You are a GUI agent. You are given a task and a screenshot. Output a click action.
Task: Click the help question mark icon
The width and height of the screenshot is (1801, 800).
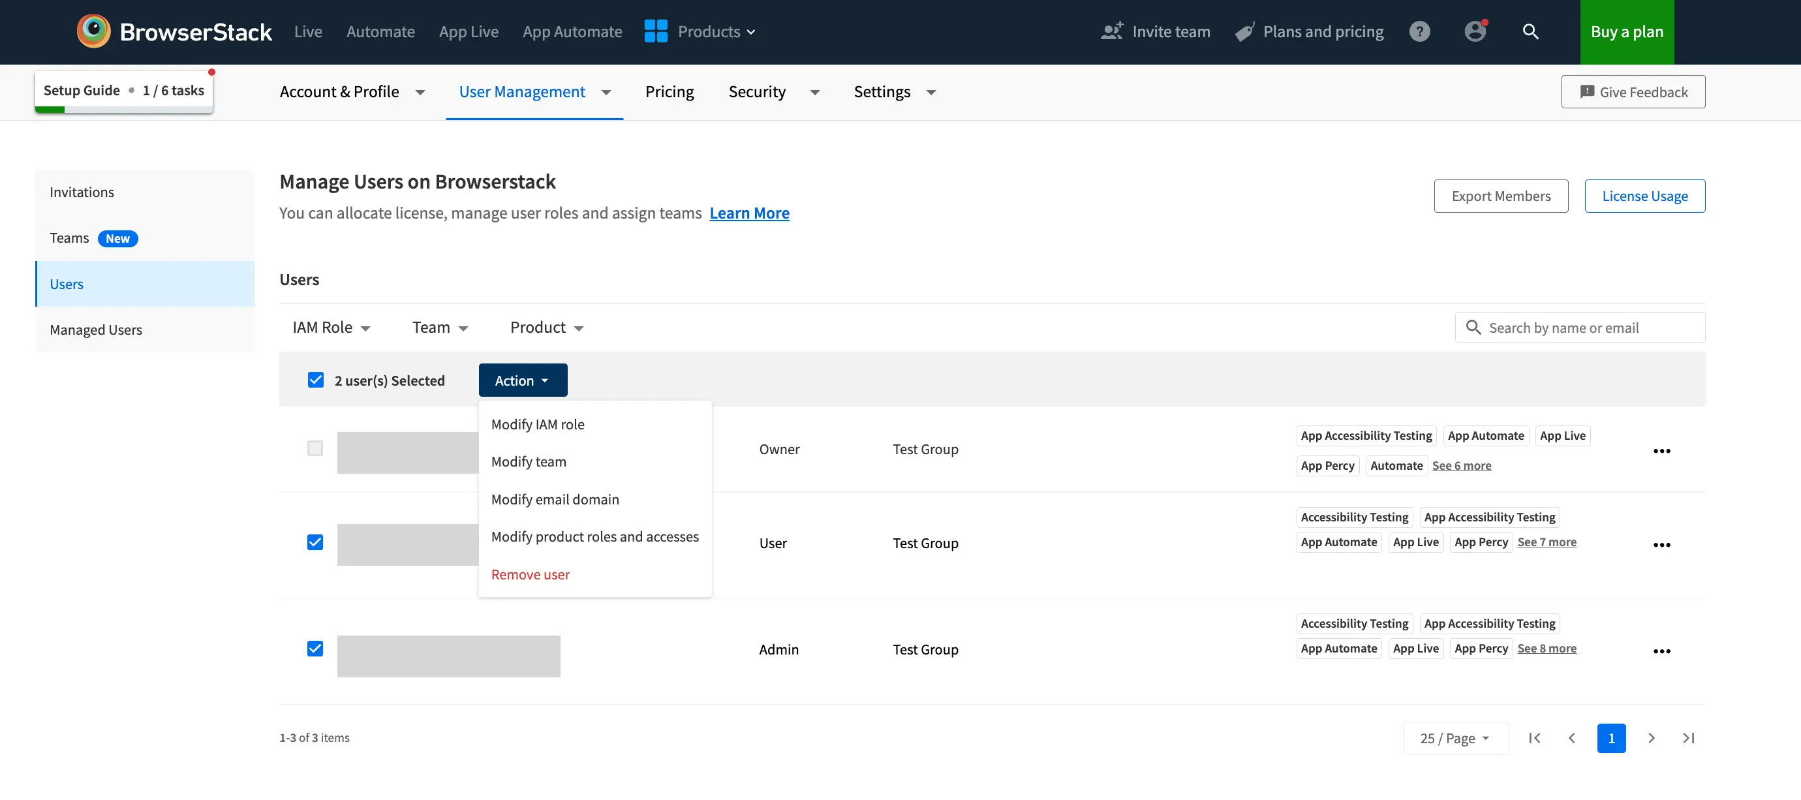(x=1420, y=31)
